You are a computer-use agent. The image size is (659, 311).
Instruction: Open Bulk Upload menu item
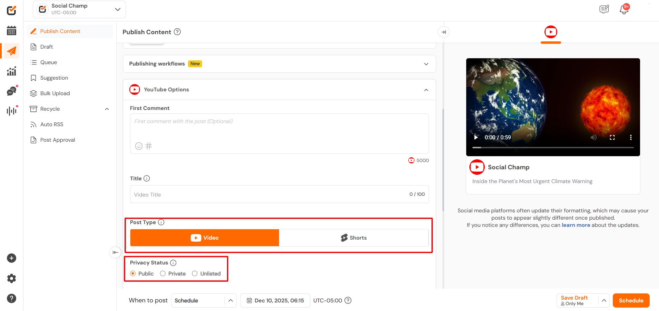coord(55,93)
